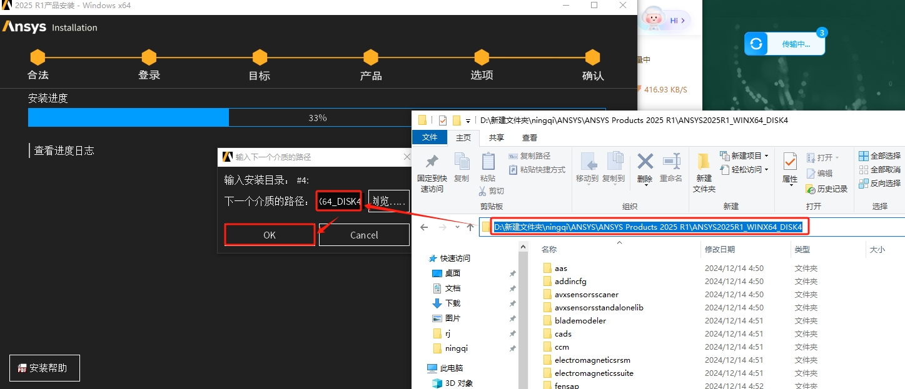Image resolution: width=905 pixels, height=389 pixels.
Task: Select 3D 对象 in navigation pane
Action: click(459, 383)
